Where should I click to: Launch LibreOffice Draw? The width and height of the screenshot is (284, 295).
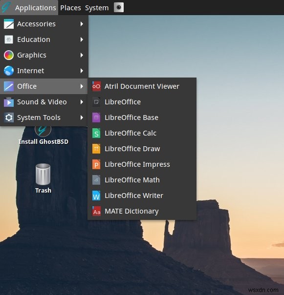[x=142, y=149]
